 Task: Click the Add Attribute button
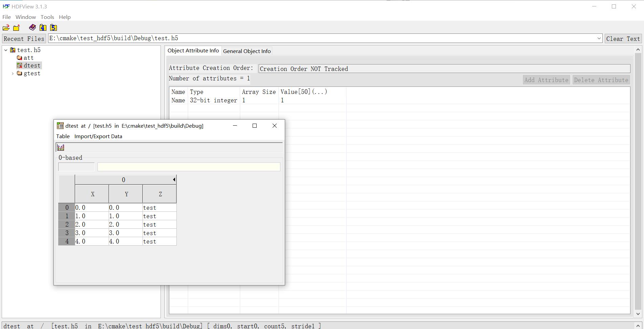click(546, 80)
